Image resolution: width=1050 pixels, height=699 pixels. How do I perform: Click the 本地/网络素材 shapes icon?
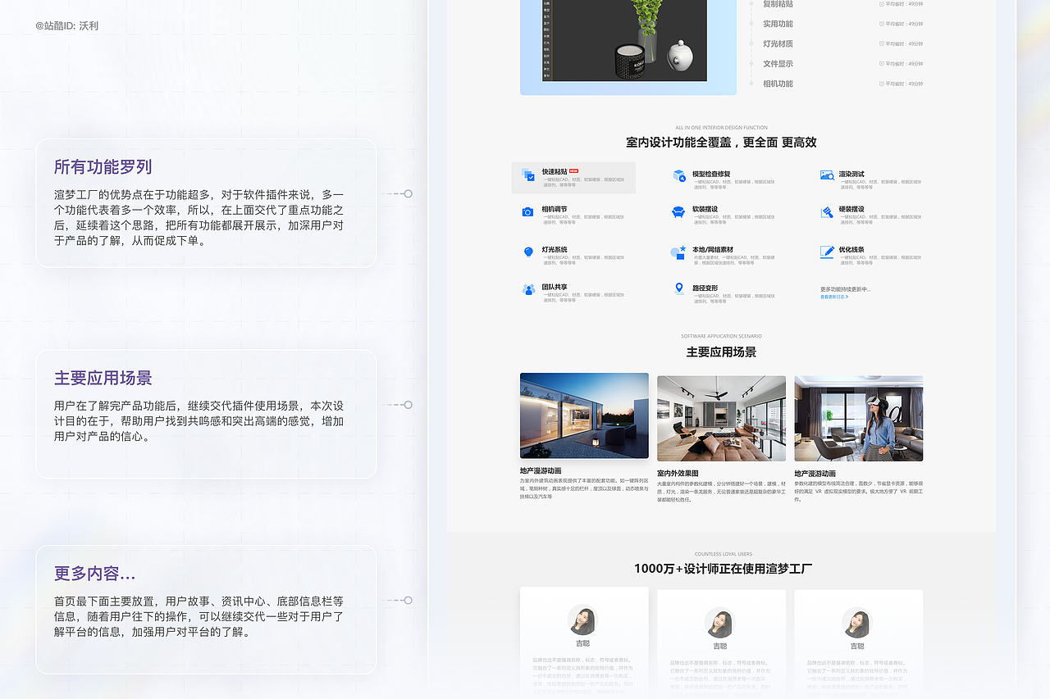click(678, 252)
